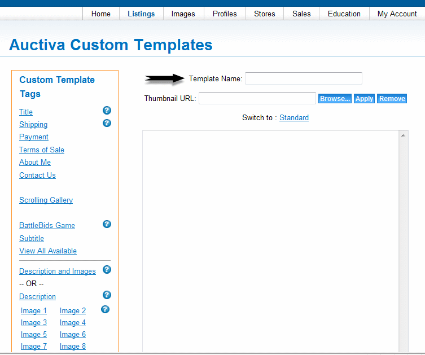This screenshot has height=355, width=425.
Task: Open help icon next to Title tag
Action: [107, 110]
